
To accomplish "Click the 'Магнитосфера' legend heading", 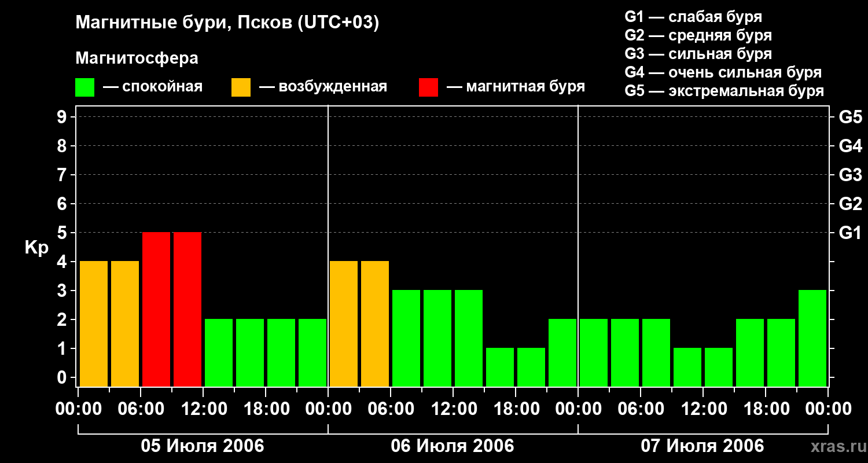I will (x=137, y=58).
